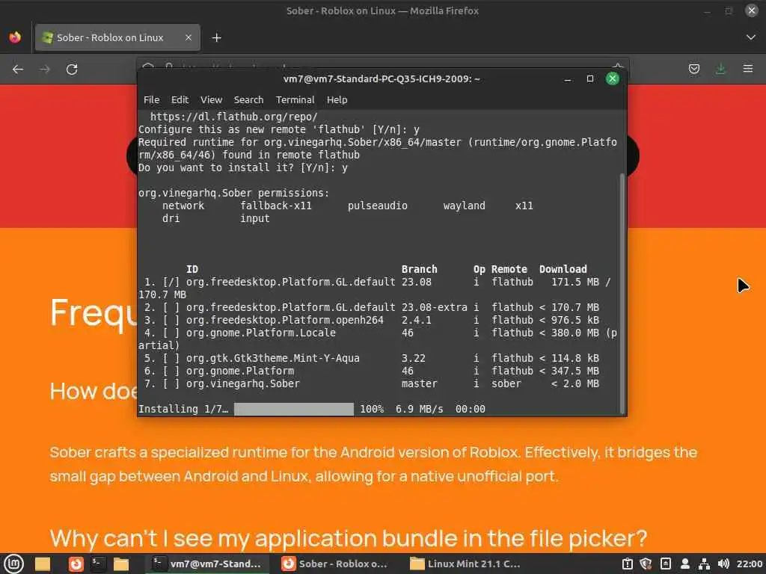Open the terminal Help menu
766x574 pixels.
pos(337,99)
